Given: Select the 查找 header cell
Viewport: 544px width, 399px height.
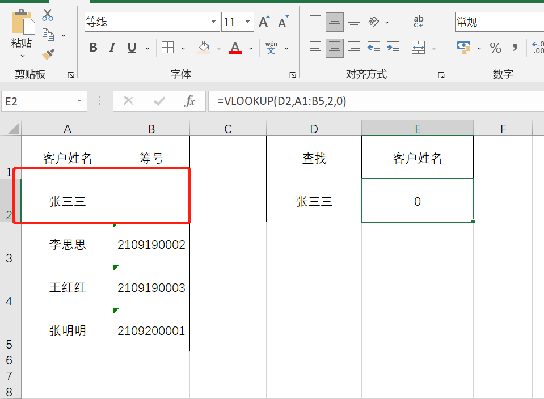Looking at the screenshot, I should point(314,158).
